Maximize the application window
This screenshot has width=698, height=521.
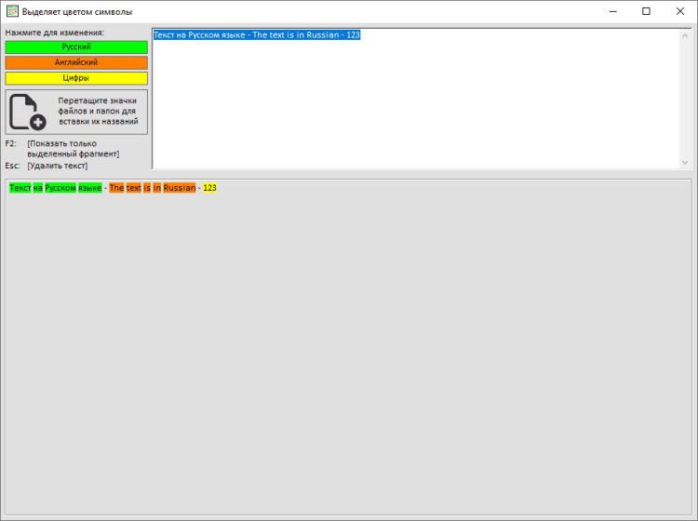coord(646,11)
